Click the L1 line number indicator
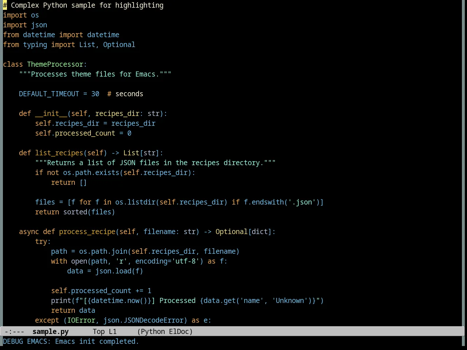This screenshot has width=467, height=350. (113, 331)
